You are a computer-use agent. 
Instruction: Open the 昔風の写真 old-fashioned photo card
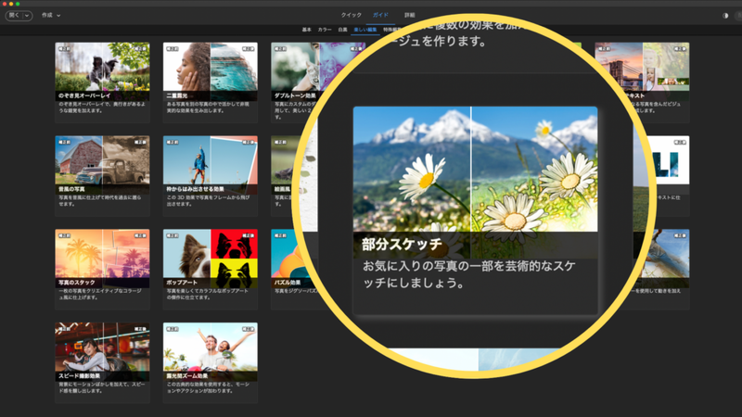point(102,176)
